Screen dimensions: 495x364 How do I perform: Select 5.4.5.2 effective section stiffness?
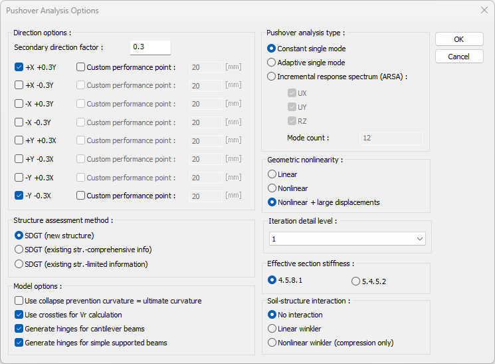click(x=355, y=281)
